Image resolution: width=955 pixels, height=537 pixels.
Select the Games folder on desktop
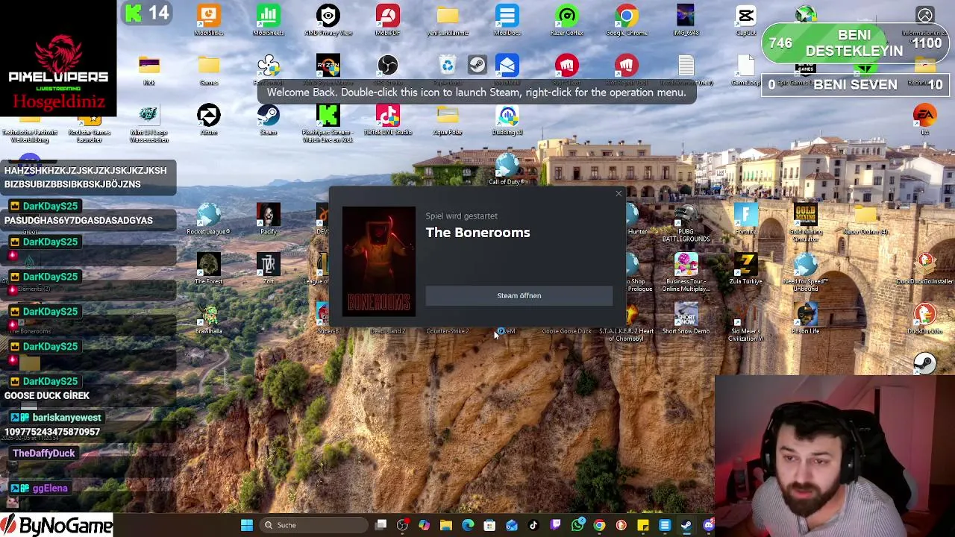(209, 70)
